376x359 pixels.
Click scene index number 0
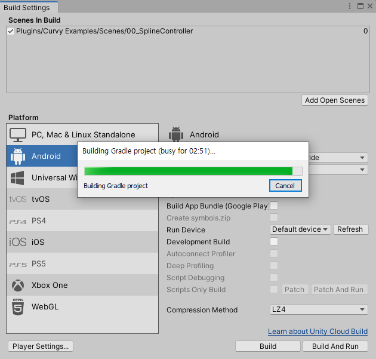pyautogui.click(x=365, y=31)
